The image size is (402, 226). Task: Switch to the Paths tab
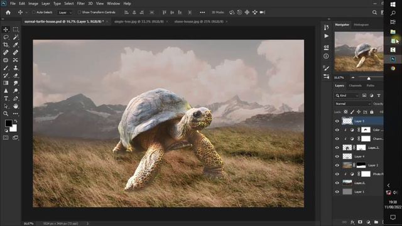coord(371,85)
